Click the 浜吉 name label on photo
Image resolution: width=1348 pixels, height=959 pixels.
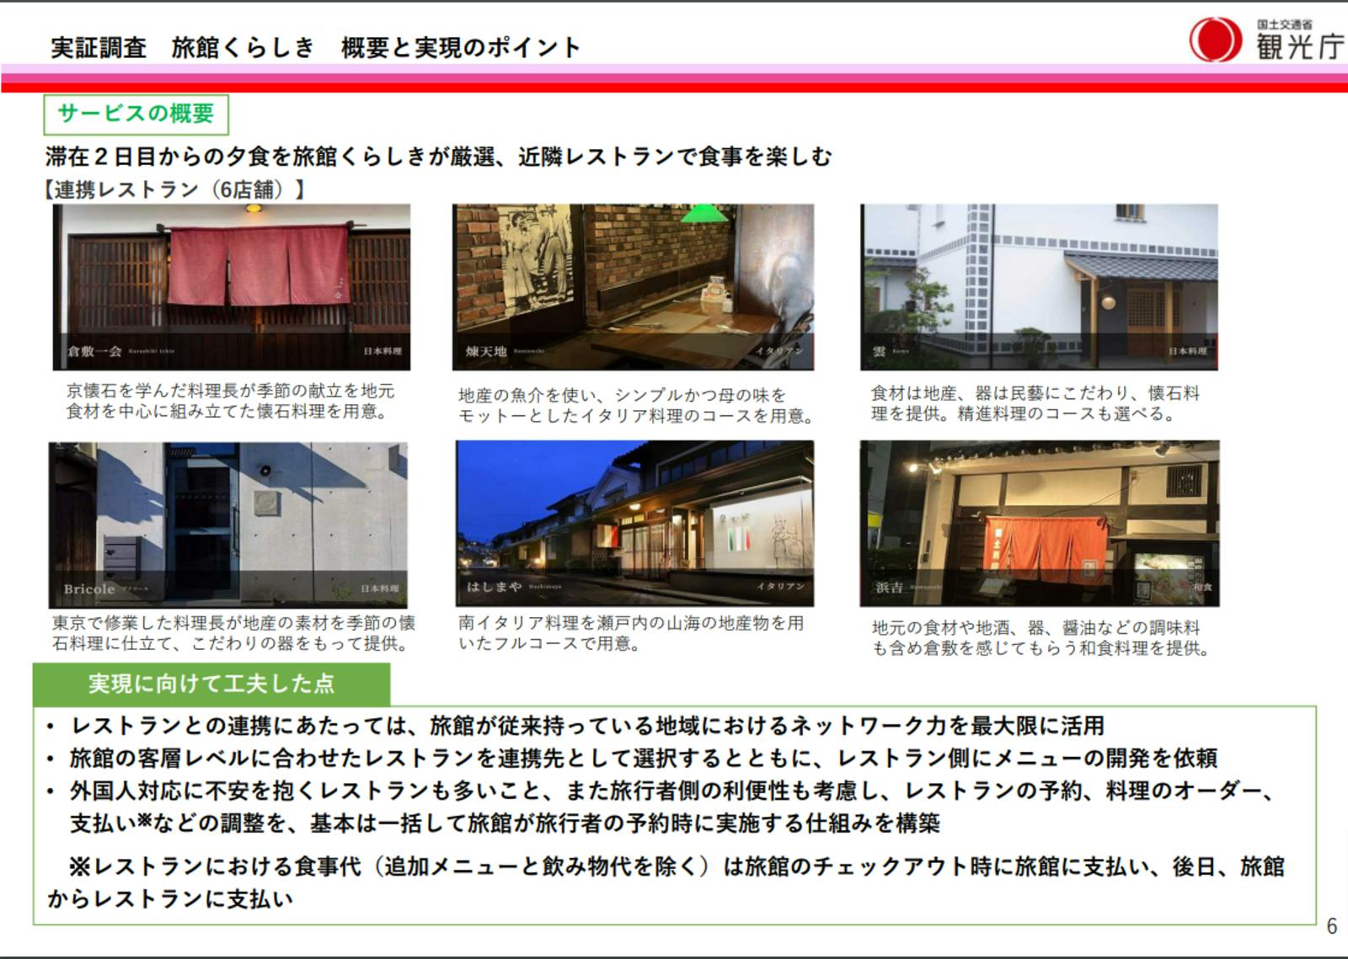point(888,588)
